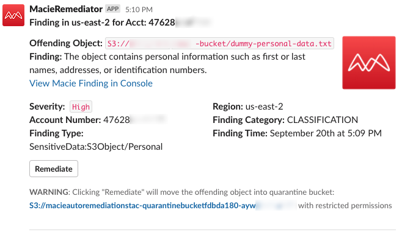Click the 5:10 PM message timestamp

(139, 10)
